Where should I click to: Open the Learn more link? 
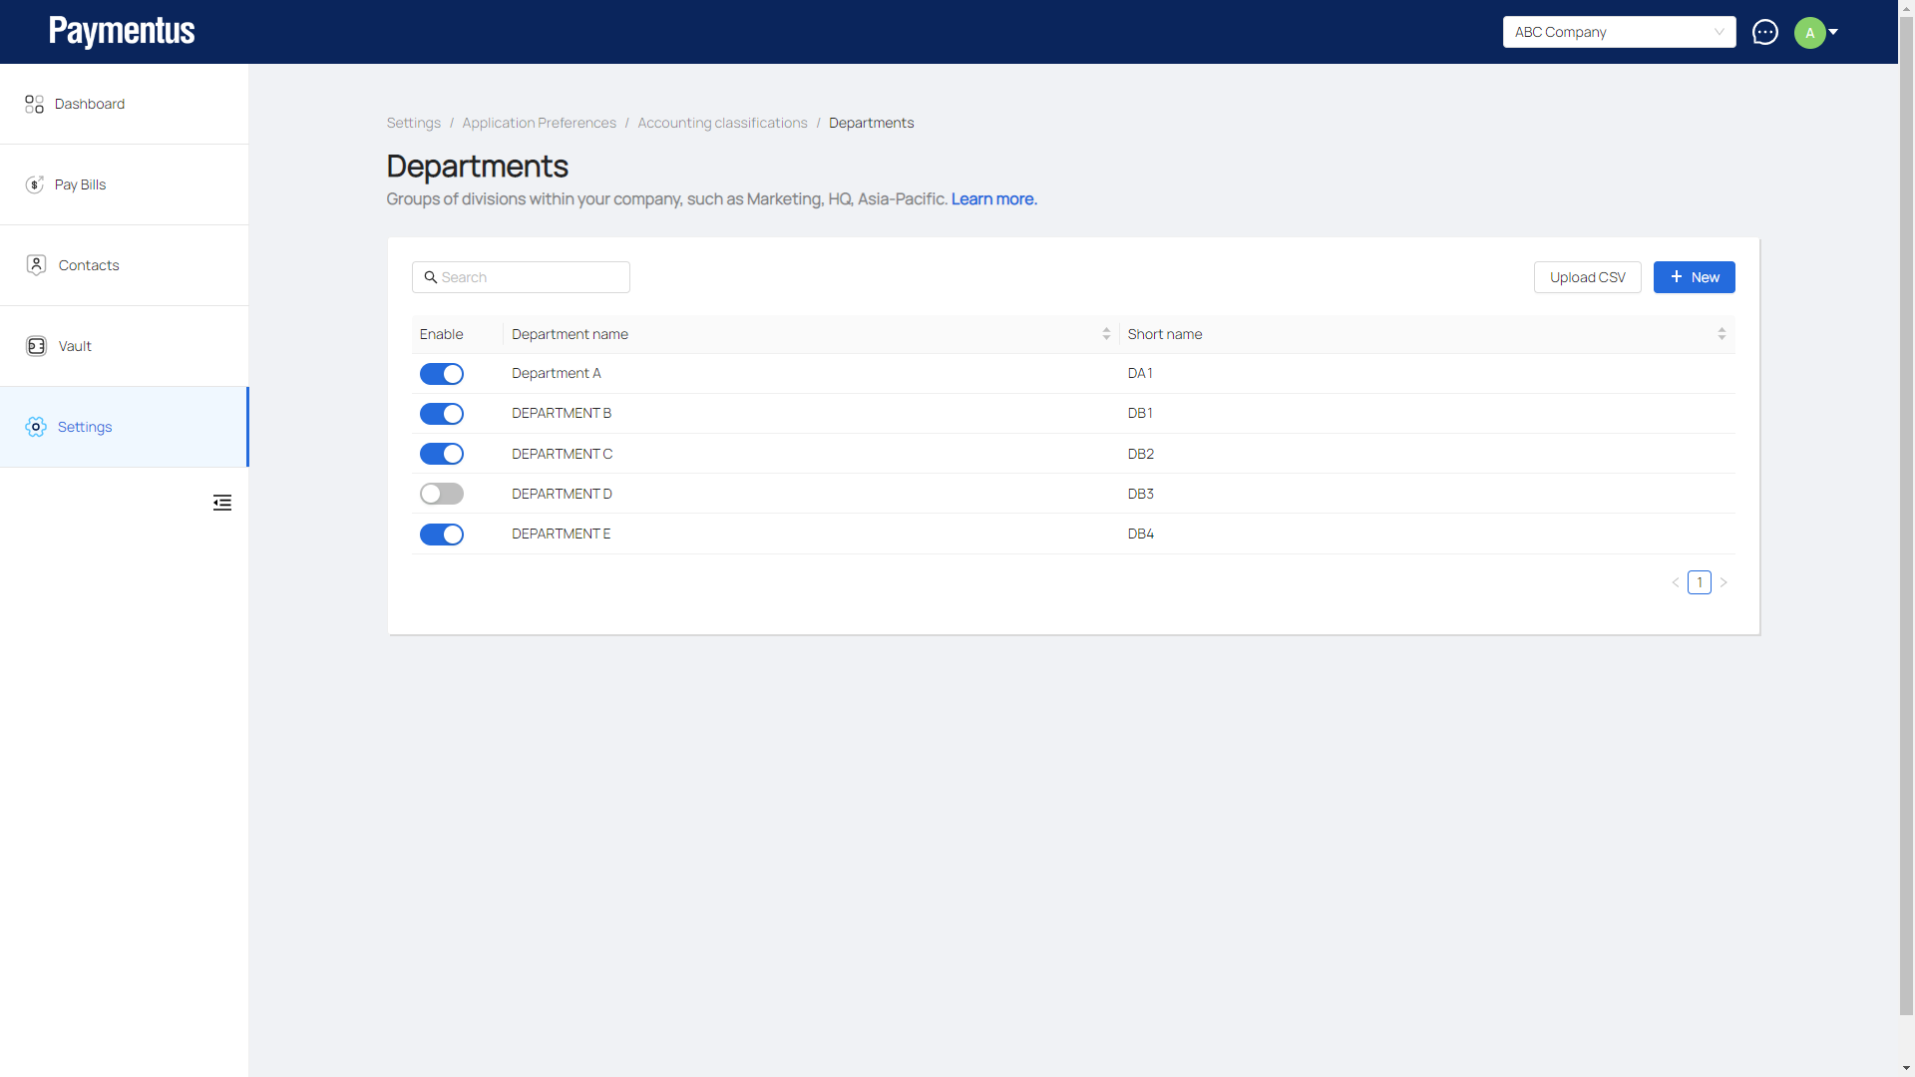click(993, 199)
